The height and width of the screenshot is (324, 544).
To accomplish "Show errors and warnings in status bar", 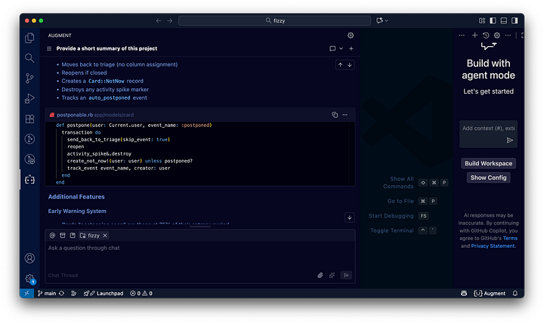I will pos(141,294).
